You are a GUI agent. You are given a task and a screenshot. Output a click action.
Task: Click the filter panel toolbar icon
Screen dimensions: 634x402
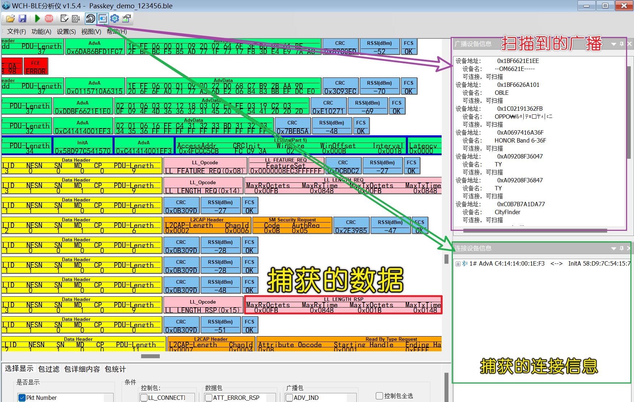(127, 18)
